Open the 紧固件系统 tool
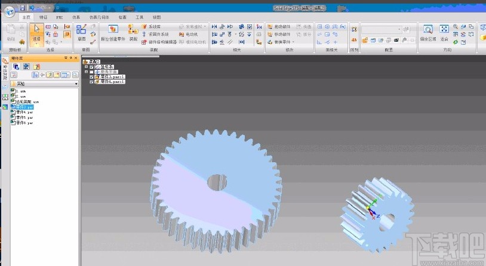486x266 pixels. tap(155, 34)
